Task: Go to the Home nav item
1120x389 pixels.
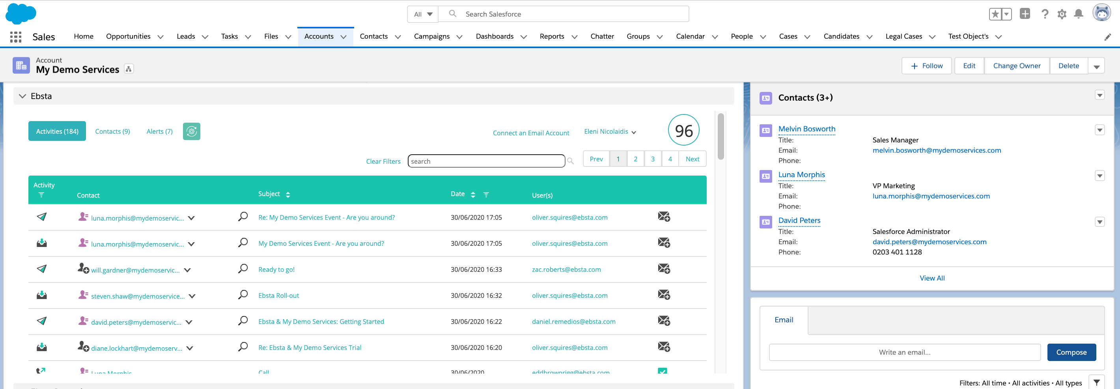Action: 84,37
